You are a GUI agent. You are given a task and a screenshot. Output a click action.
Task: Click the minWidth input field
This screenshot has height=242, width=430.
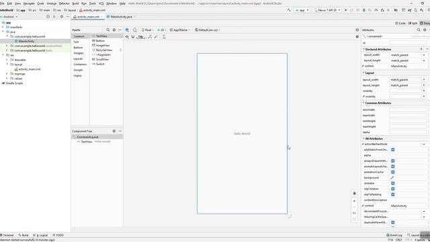tap(408, 110)
